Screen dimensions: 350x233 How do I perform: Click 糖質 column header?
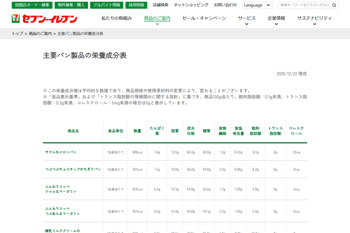tap(206, 131)
